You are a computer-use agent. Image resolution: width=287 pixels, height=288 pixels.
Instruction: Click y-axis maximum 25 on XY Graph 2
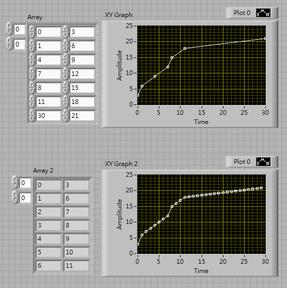pyautogui.click(x=129, y=174)
